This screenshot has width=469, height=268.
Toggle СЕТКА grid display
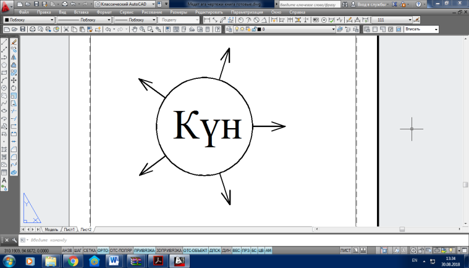(x=90, y=250)
